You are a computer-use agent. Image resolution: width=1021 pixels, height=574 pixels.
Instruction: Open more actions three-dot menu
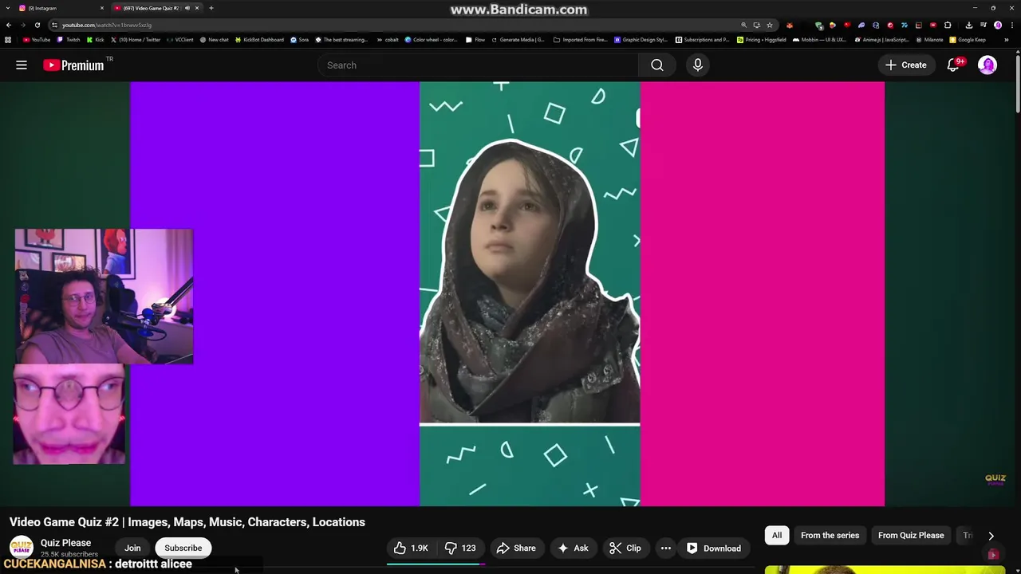pos(666,548)
